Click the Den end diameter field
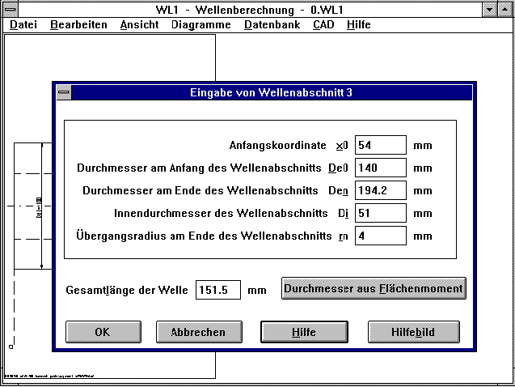Viewport: 515px width, 387px height. coord(380,191)
